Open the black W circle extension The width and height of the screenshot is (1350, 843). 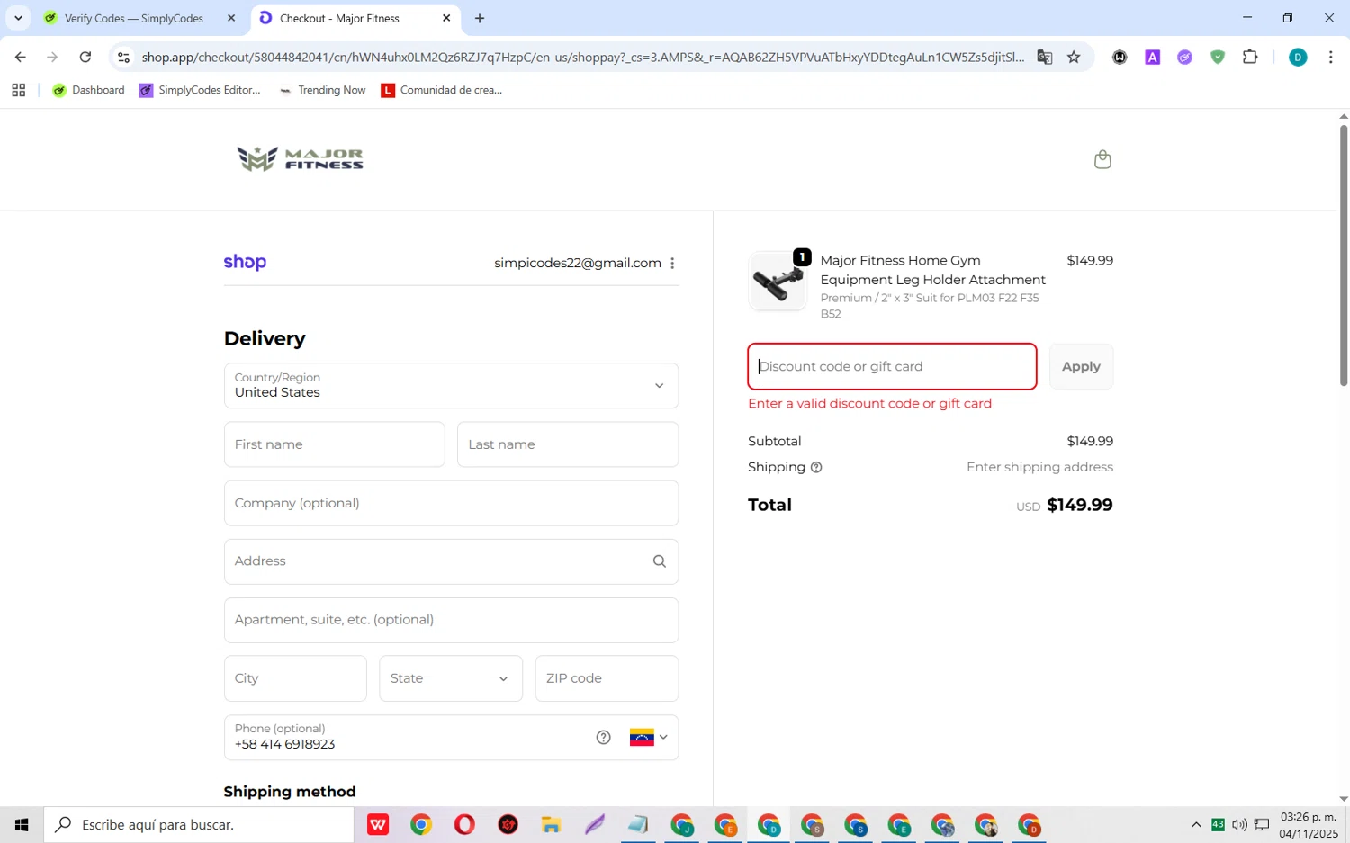click(x=1120, y=57)
